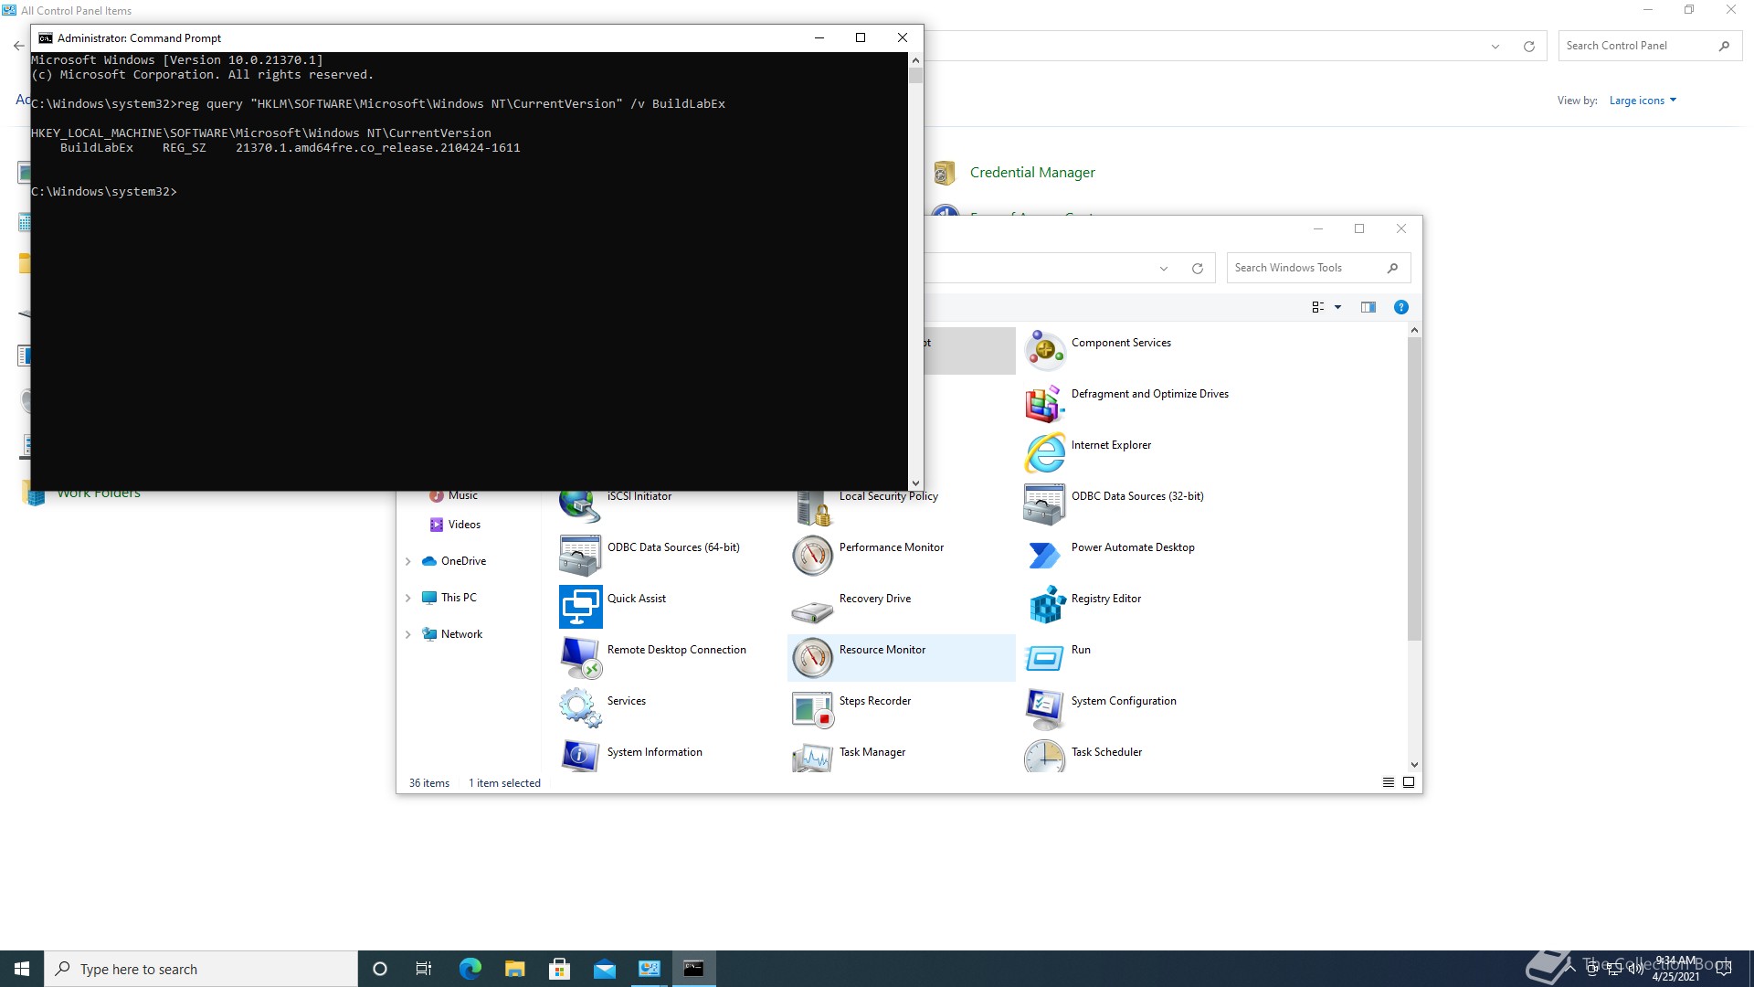Click Microsoft Edge on the taskbar
The width and height of the screenshot is (1754, 987).
470,969
